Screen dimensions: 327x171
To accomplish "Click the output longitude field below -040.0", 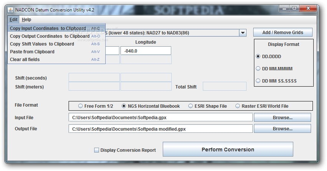I will click(146, 60).
